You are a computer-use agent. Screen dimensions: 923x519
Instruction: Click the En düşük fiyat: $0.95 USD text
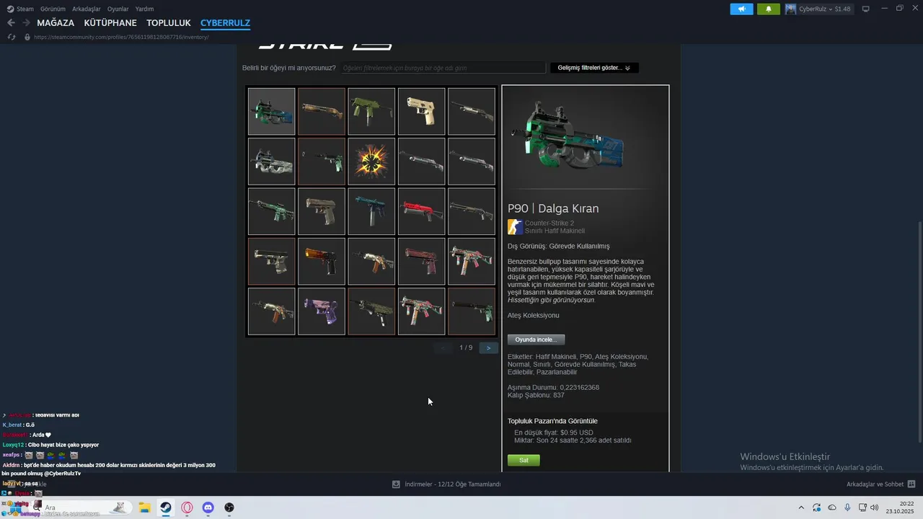tap(554, 432)
